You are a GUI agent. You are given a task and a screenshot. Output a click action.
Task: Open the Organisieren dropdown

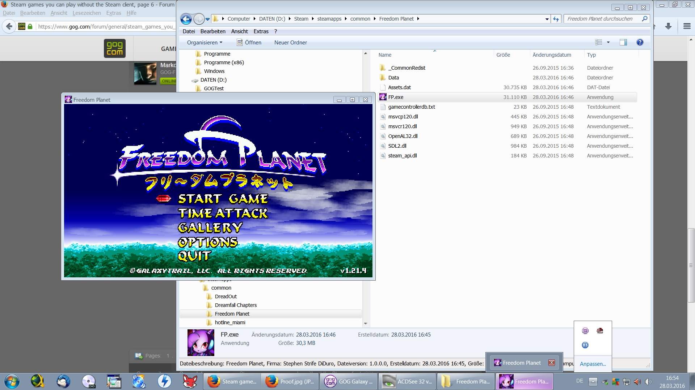click(x=205, y=42)
